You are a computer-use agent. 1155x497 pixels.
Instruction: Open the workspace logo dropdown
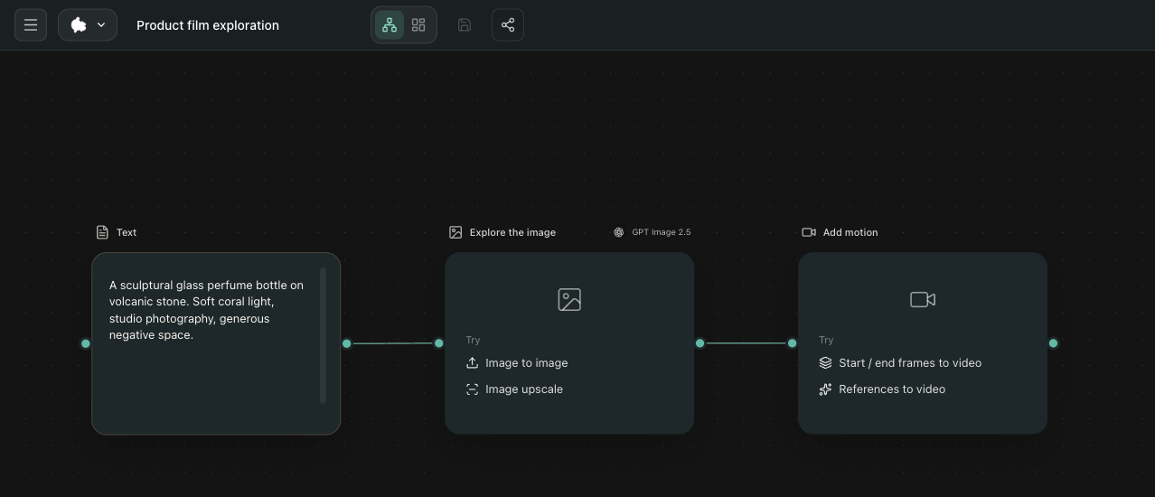(x=88, y=25)
